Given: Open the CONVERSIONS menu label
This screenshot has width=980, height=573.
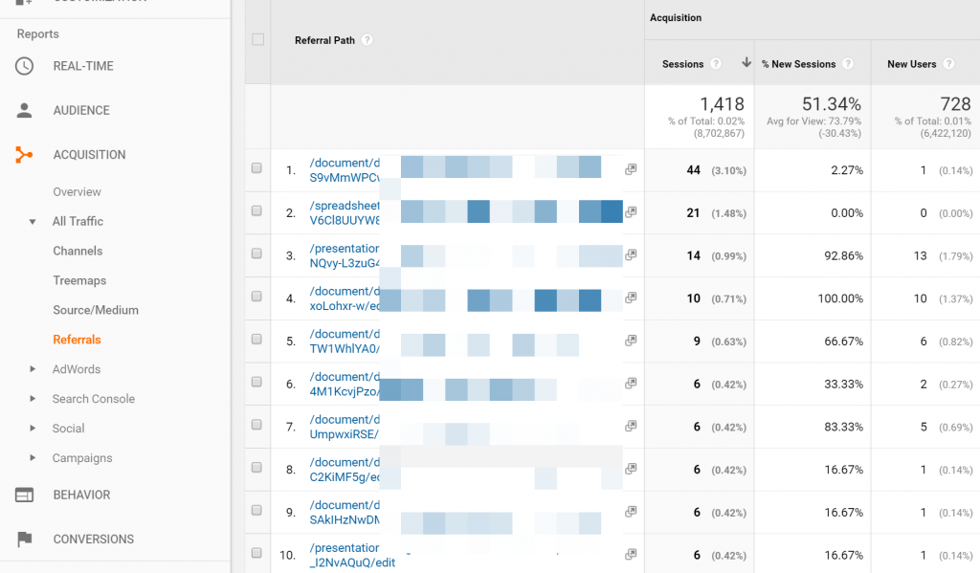Looking at the screenshot, I should [93, 540].
